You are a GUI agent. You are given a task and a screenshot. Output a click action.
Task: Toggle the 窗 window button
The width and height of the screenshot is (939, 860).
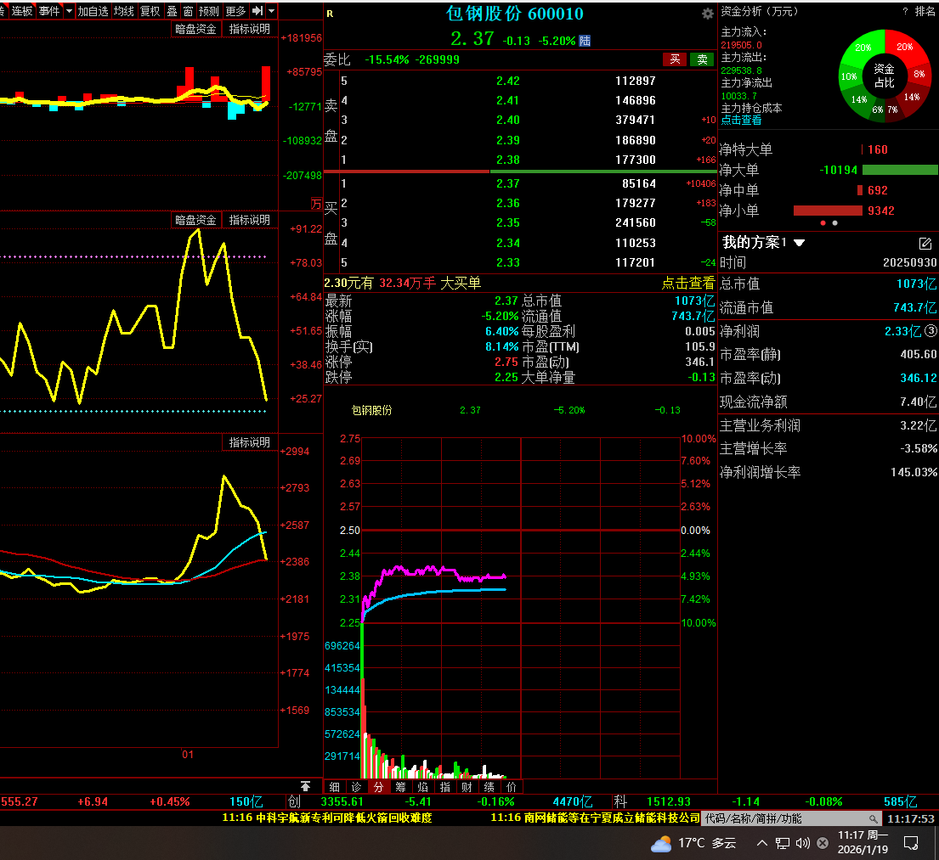[x=188, y=11]
